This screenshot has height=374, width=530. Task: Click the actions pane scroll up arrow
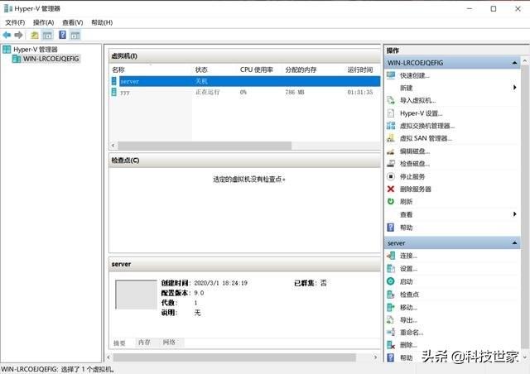click(x=525, y=61)
